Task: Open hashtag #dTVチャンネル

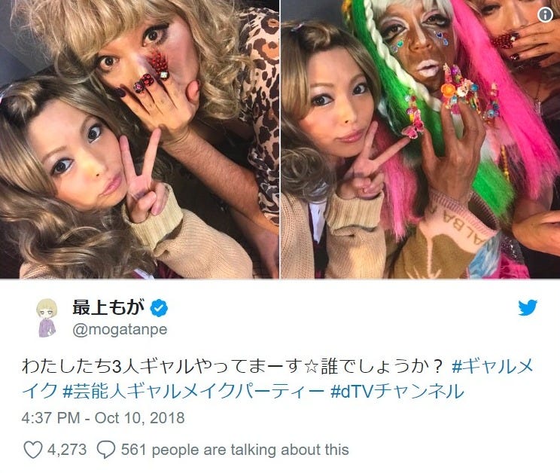Action: pos(397,392)
